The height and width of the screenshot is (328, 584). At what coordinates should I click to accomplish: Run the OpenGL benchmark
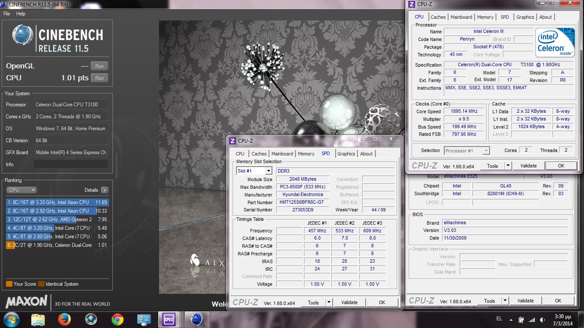[100, 66]
